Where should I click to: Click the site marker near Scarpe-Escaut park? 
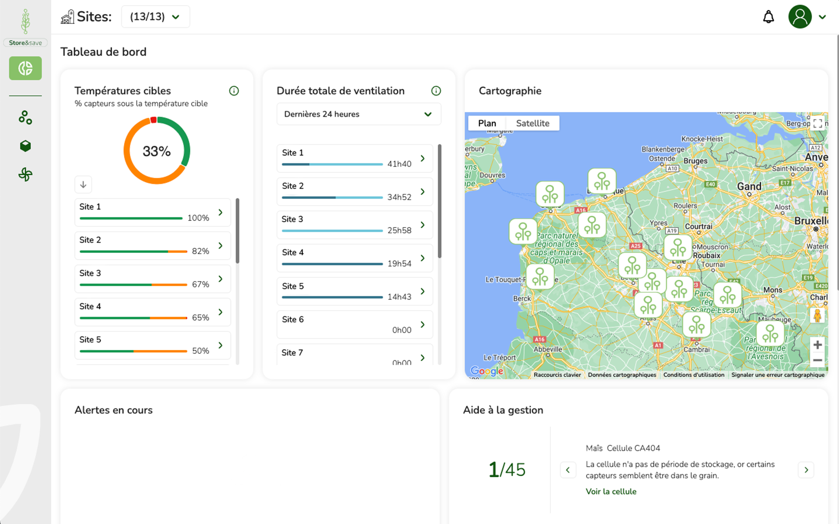pyautogui.click(x=728, y=295)
